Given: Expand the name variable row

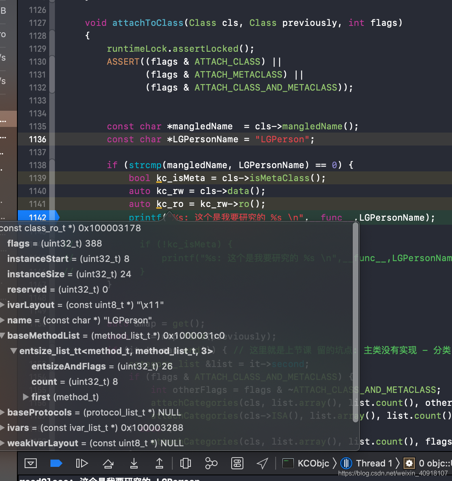Looking at the screenshot, I should [x=2, y=320].
